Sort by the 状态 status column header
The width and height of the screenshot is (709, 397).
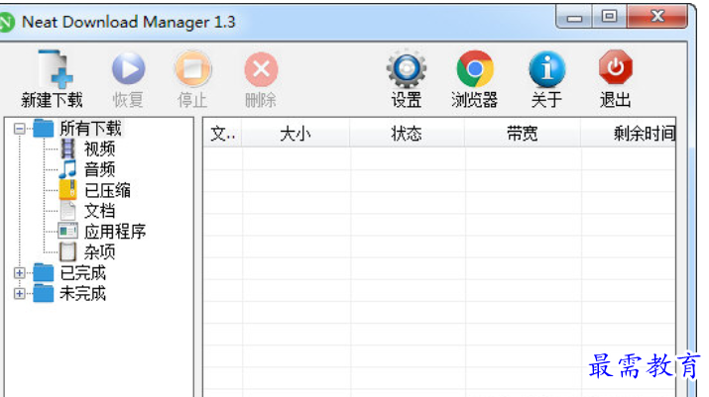pyautogui.click(x=407, y=134)
